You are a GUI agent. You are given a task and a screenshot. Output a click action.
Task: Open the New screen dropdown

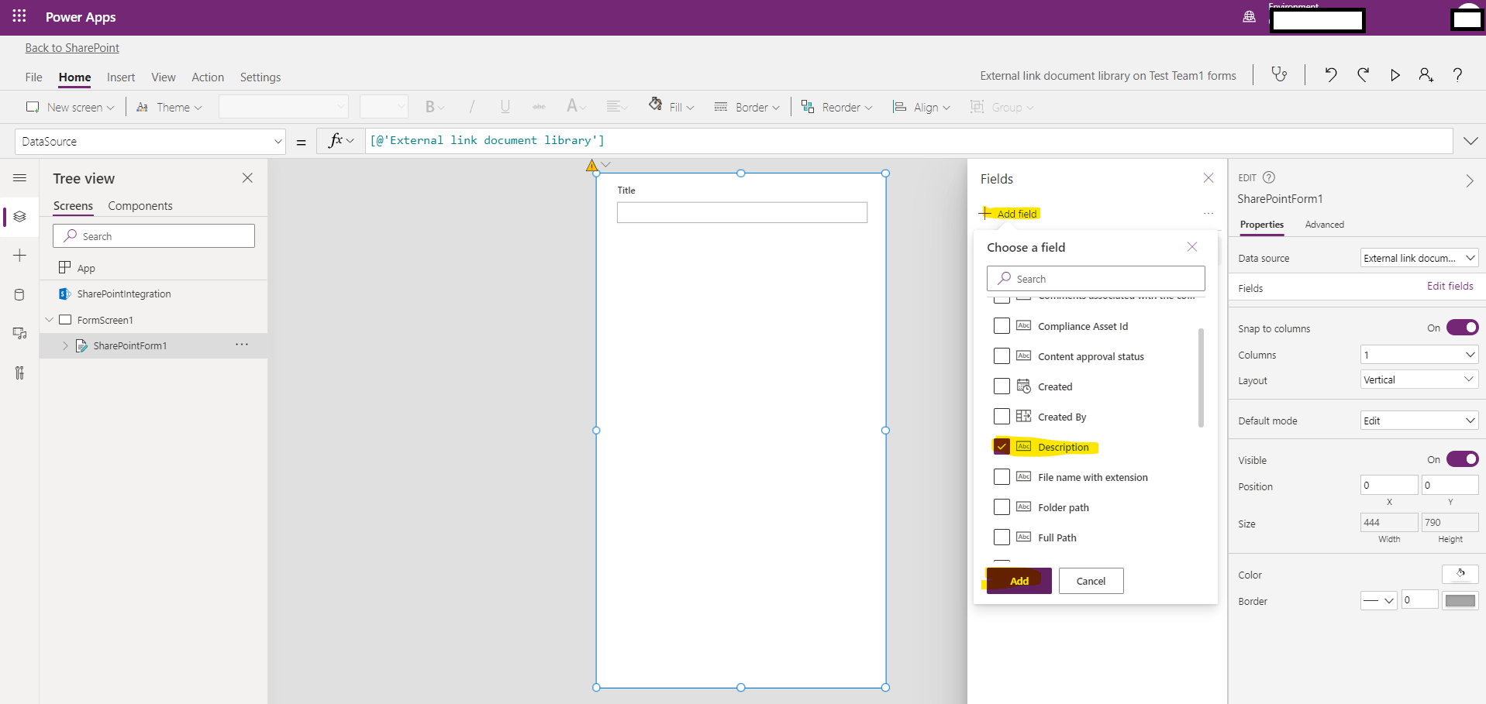(x=70, y=108)
